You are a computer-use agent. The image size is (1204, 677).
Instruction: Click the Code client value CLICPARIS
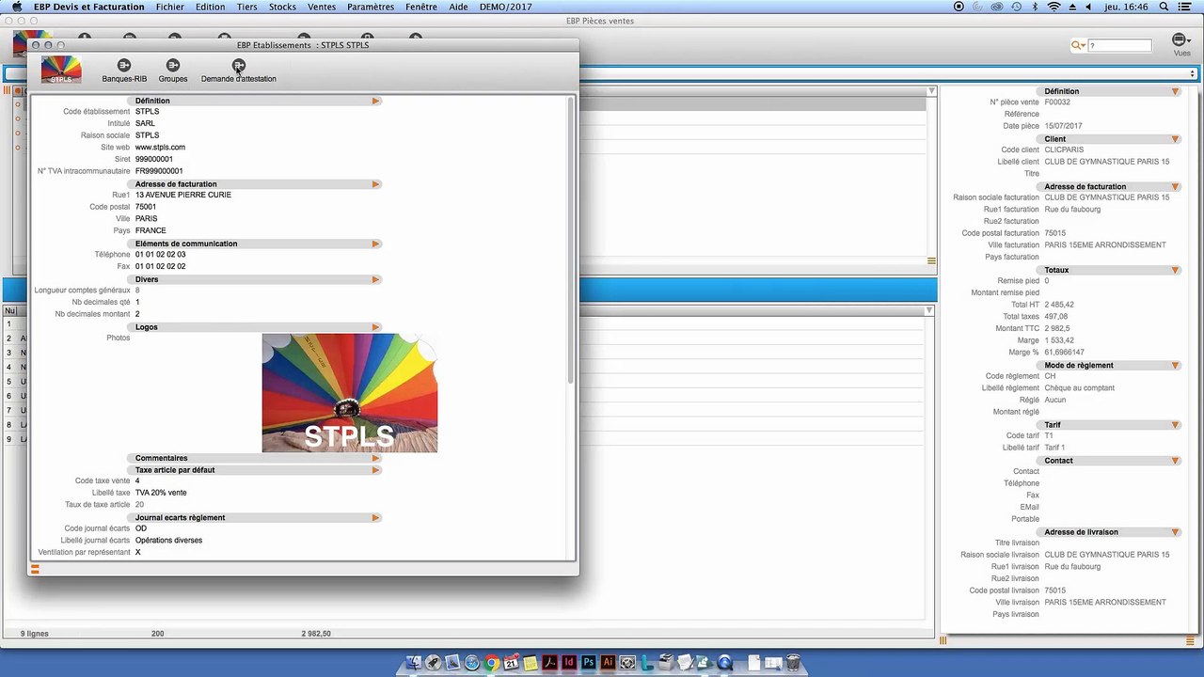point(1064,150)
